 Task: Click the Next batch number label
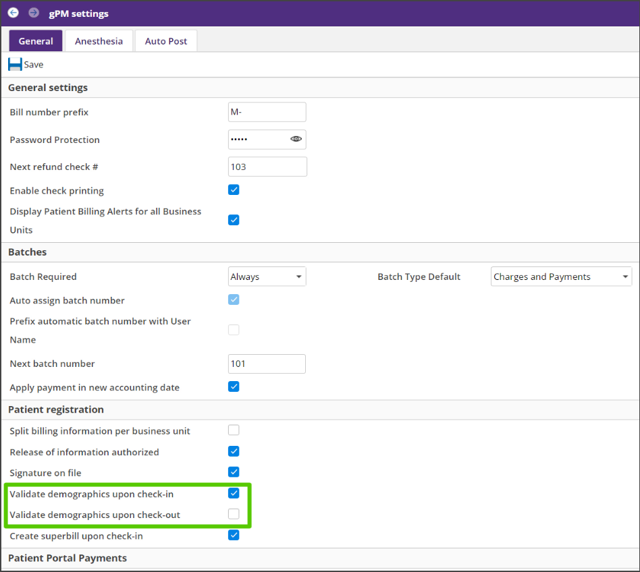[52, 364]
